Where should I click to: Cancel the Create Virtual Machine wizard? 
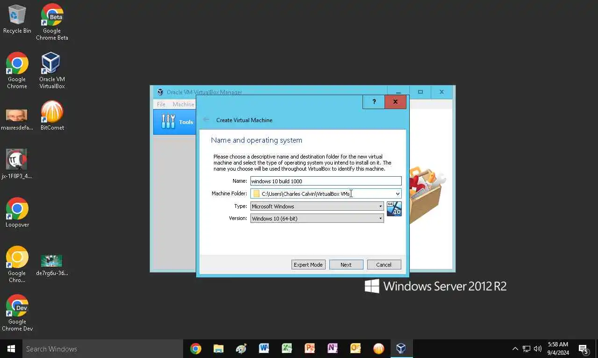384,265
